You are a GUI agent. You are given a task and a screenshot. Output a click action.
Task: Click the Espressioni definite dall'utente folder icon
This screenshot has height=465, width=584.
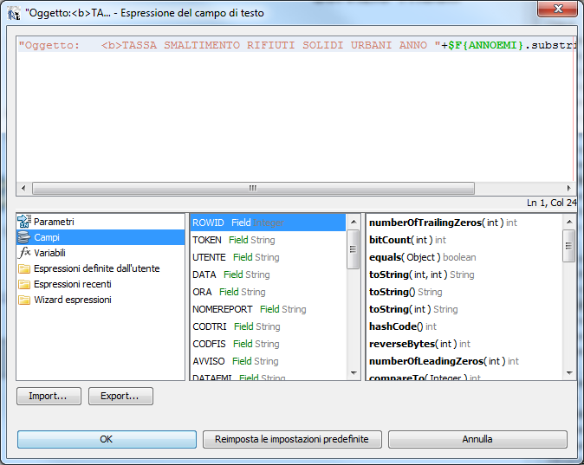[x=24, y=269]
